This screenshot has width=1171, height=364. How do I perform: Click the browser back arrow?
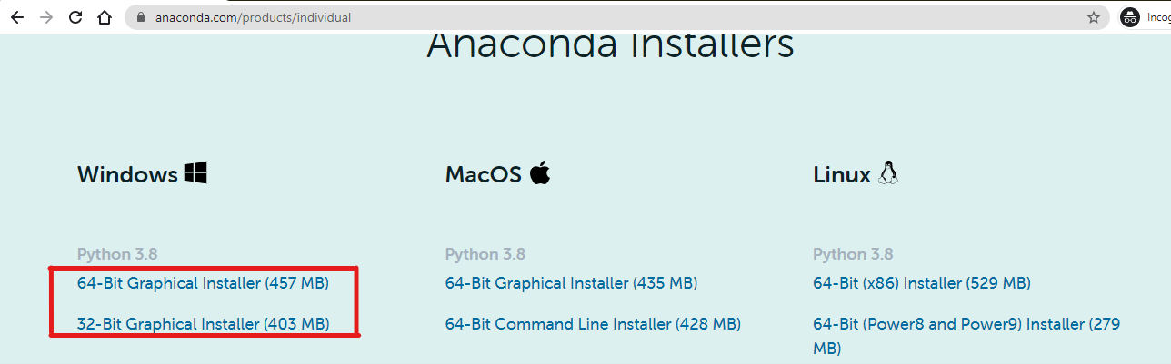17,17
